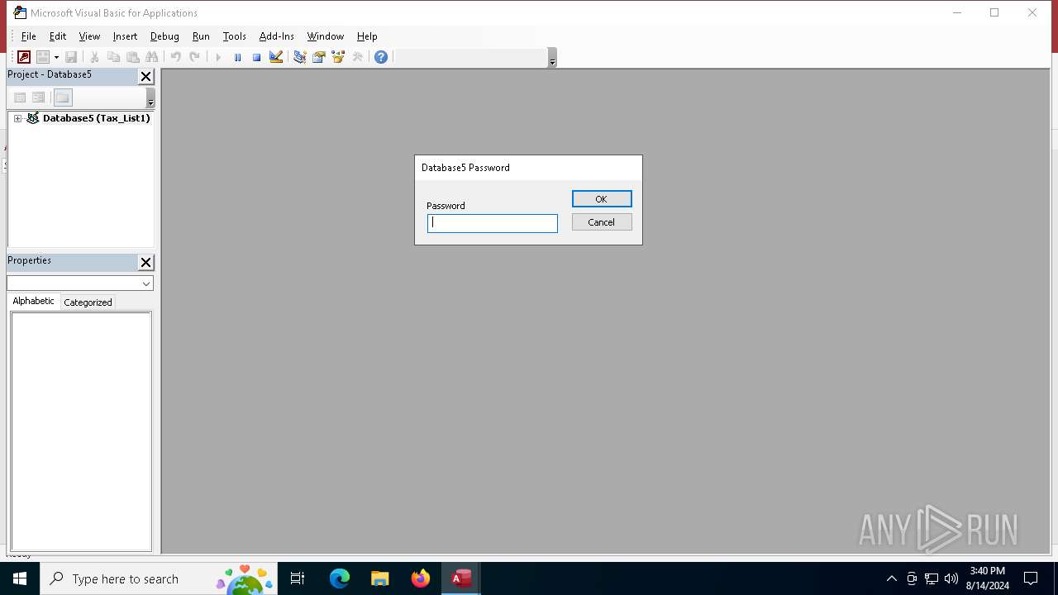Open Task View on the taskbar
Screen dimensions: 1058x595
[298, 578]
